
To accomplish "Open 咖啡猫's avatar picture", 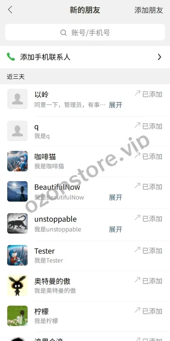I will pos(17,161).
